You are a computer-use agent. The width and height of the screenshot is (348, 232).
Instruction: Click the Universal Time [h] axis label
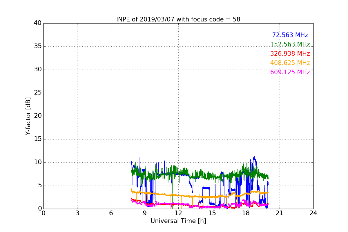tap(178, 221)
